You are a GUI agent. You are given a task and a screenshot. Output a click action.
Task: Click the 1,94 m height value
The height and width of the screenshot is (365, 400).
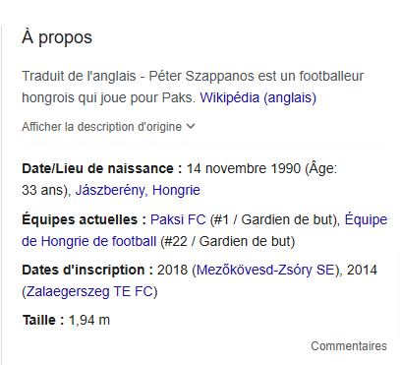tap(89, 320)
